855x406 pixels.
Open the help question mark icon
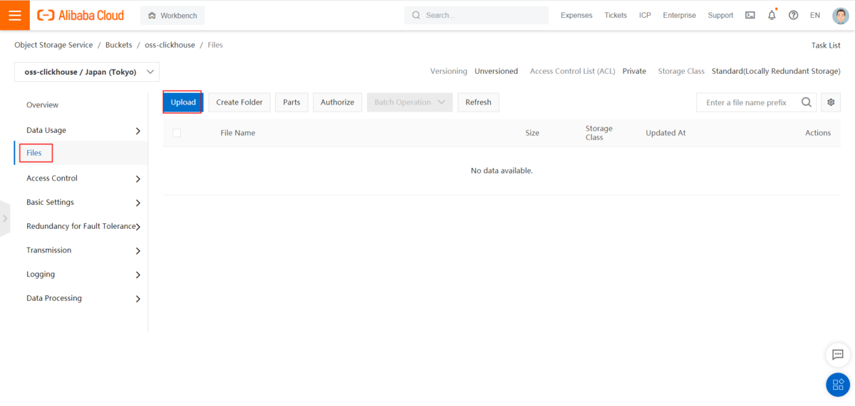point(793,15)
